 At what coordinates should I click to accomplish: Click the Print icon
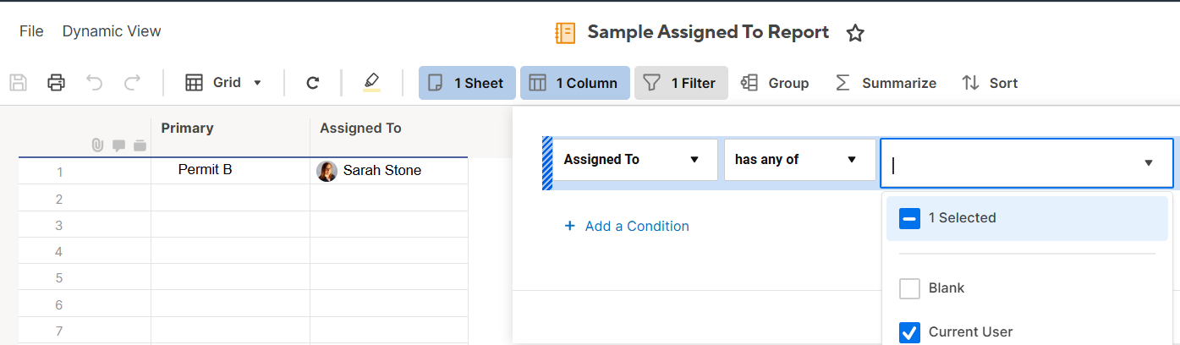tap(57, 83)
